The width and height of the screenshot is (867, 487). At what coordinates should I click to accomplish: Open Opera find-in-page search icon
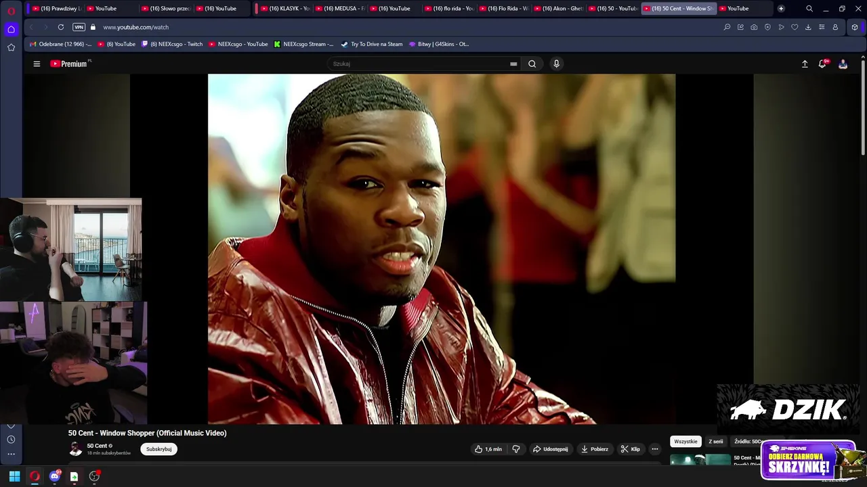pyautogui.click(x=727, y=27)
